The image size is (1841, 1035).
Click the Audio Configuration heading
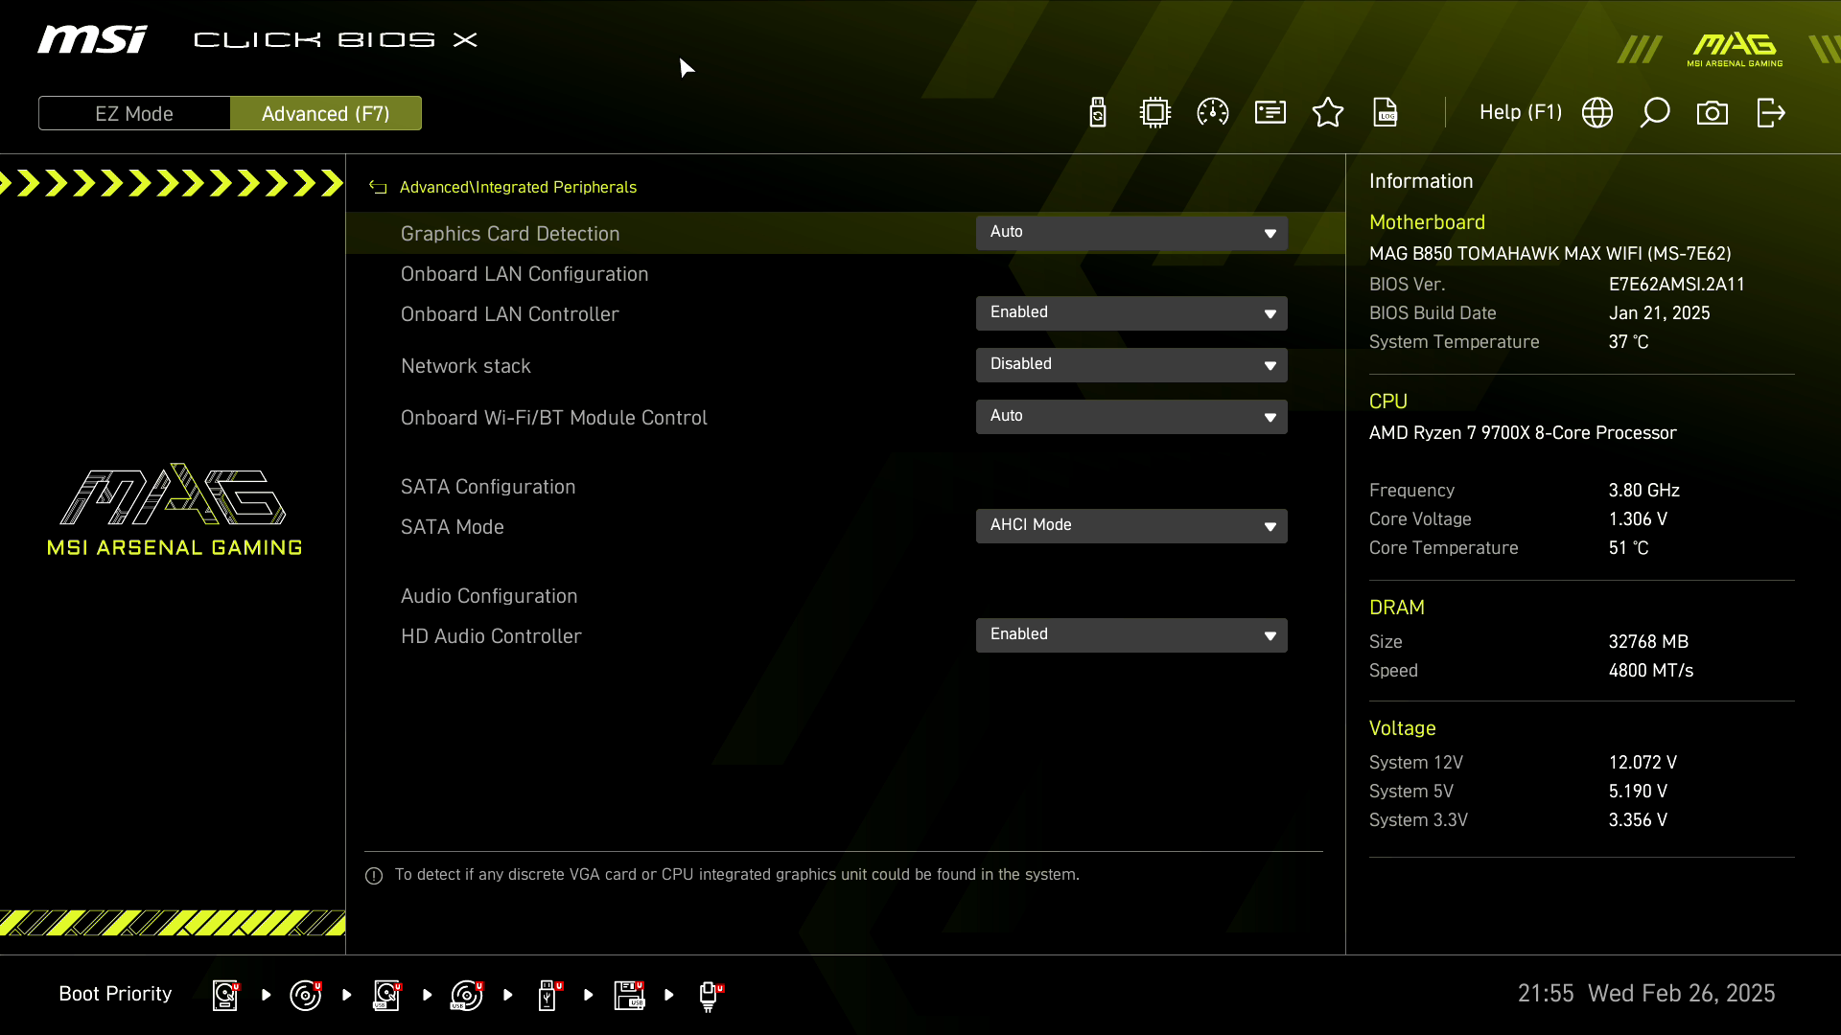(489, 596)
